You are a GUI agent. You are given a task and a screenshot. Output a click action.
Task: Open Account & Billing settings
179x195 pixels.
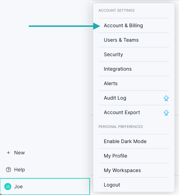pyautogui.click(x=134, y=25)
